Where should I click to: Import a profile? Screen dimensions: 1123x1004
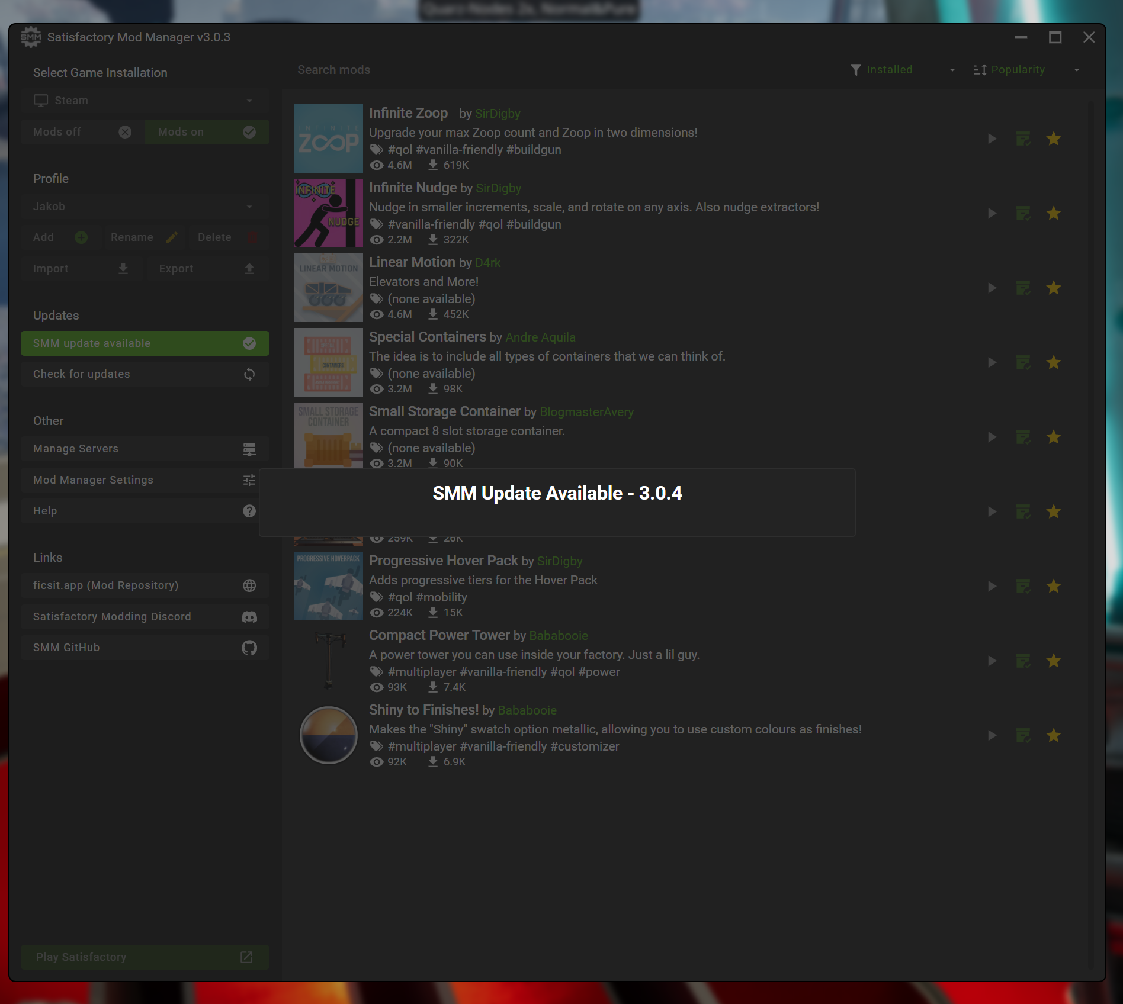click(82, 269)
